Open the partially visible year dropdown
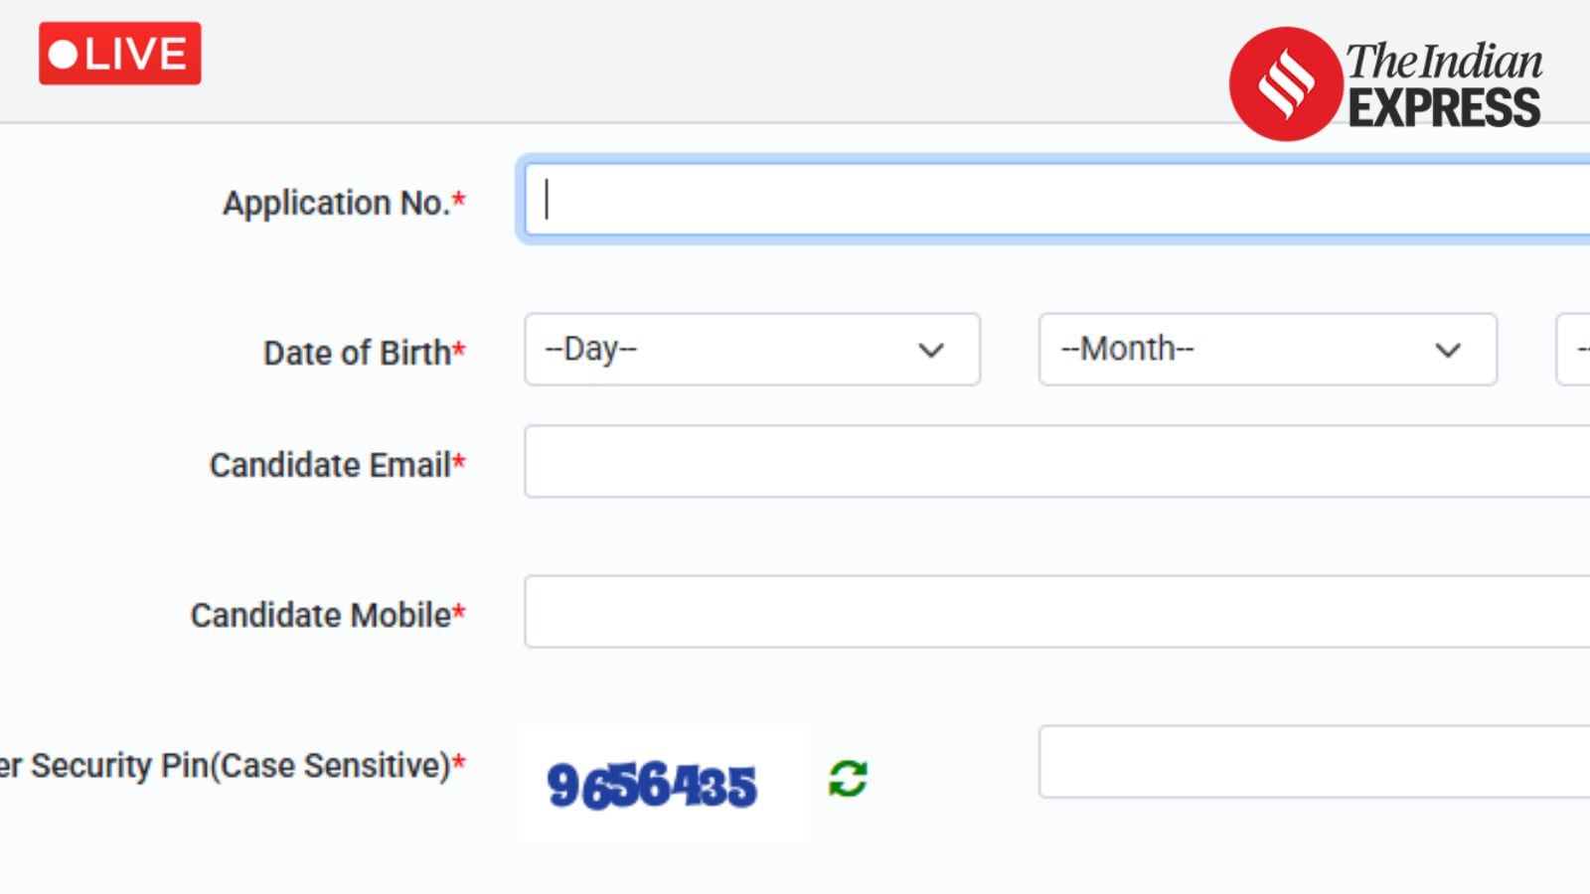The height and width of the screenshot is (894, 1590). (x=1575, y=350)
